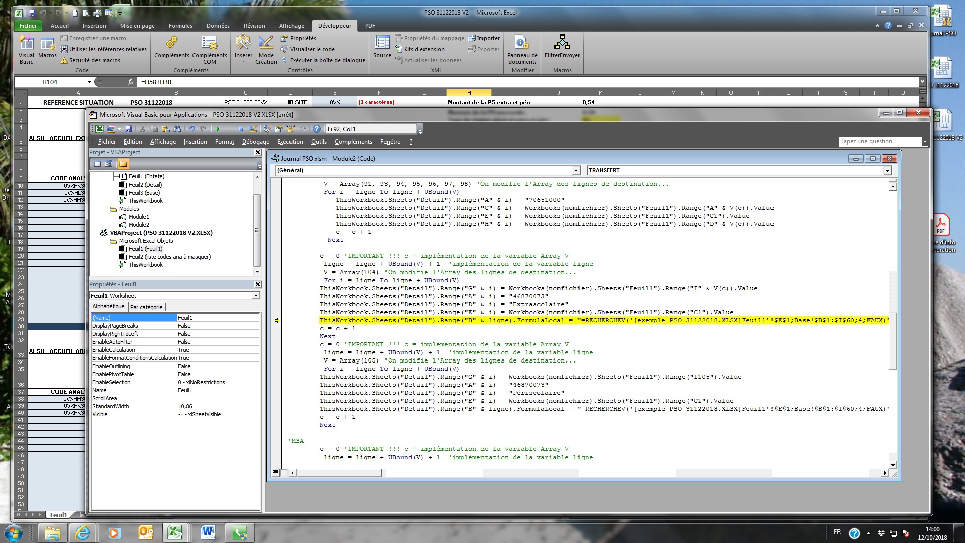965x543 pixels.
Task: Click the Redo icon in the VBA toolbar
Action: (203, 129)
